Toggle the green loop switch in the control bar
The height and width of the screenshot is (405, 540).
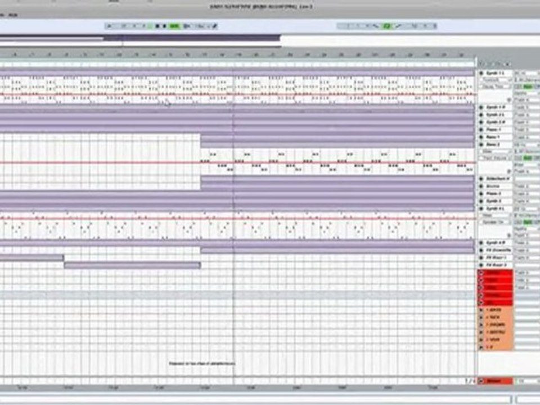(x=387, y=26)
